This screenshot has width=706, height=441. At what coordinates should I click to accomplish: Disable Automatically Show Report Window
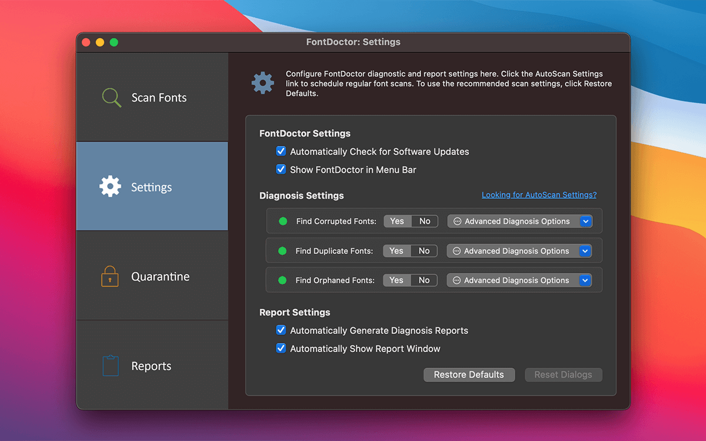[281, 348]
